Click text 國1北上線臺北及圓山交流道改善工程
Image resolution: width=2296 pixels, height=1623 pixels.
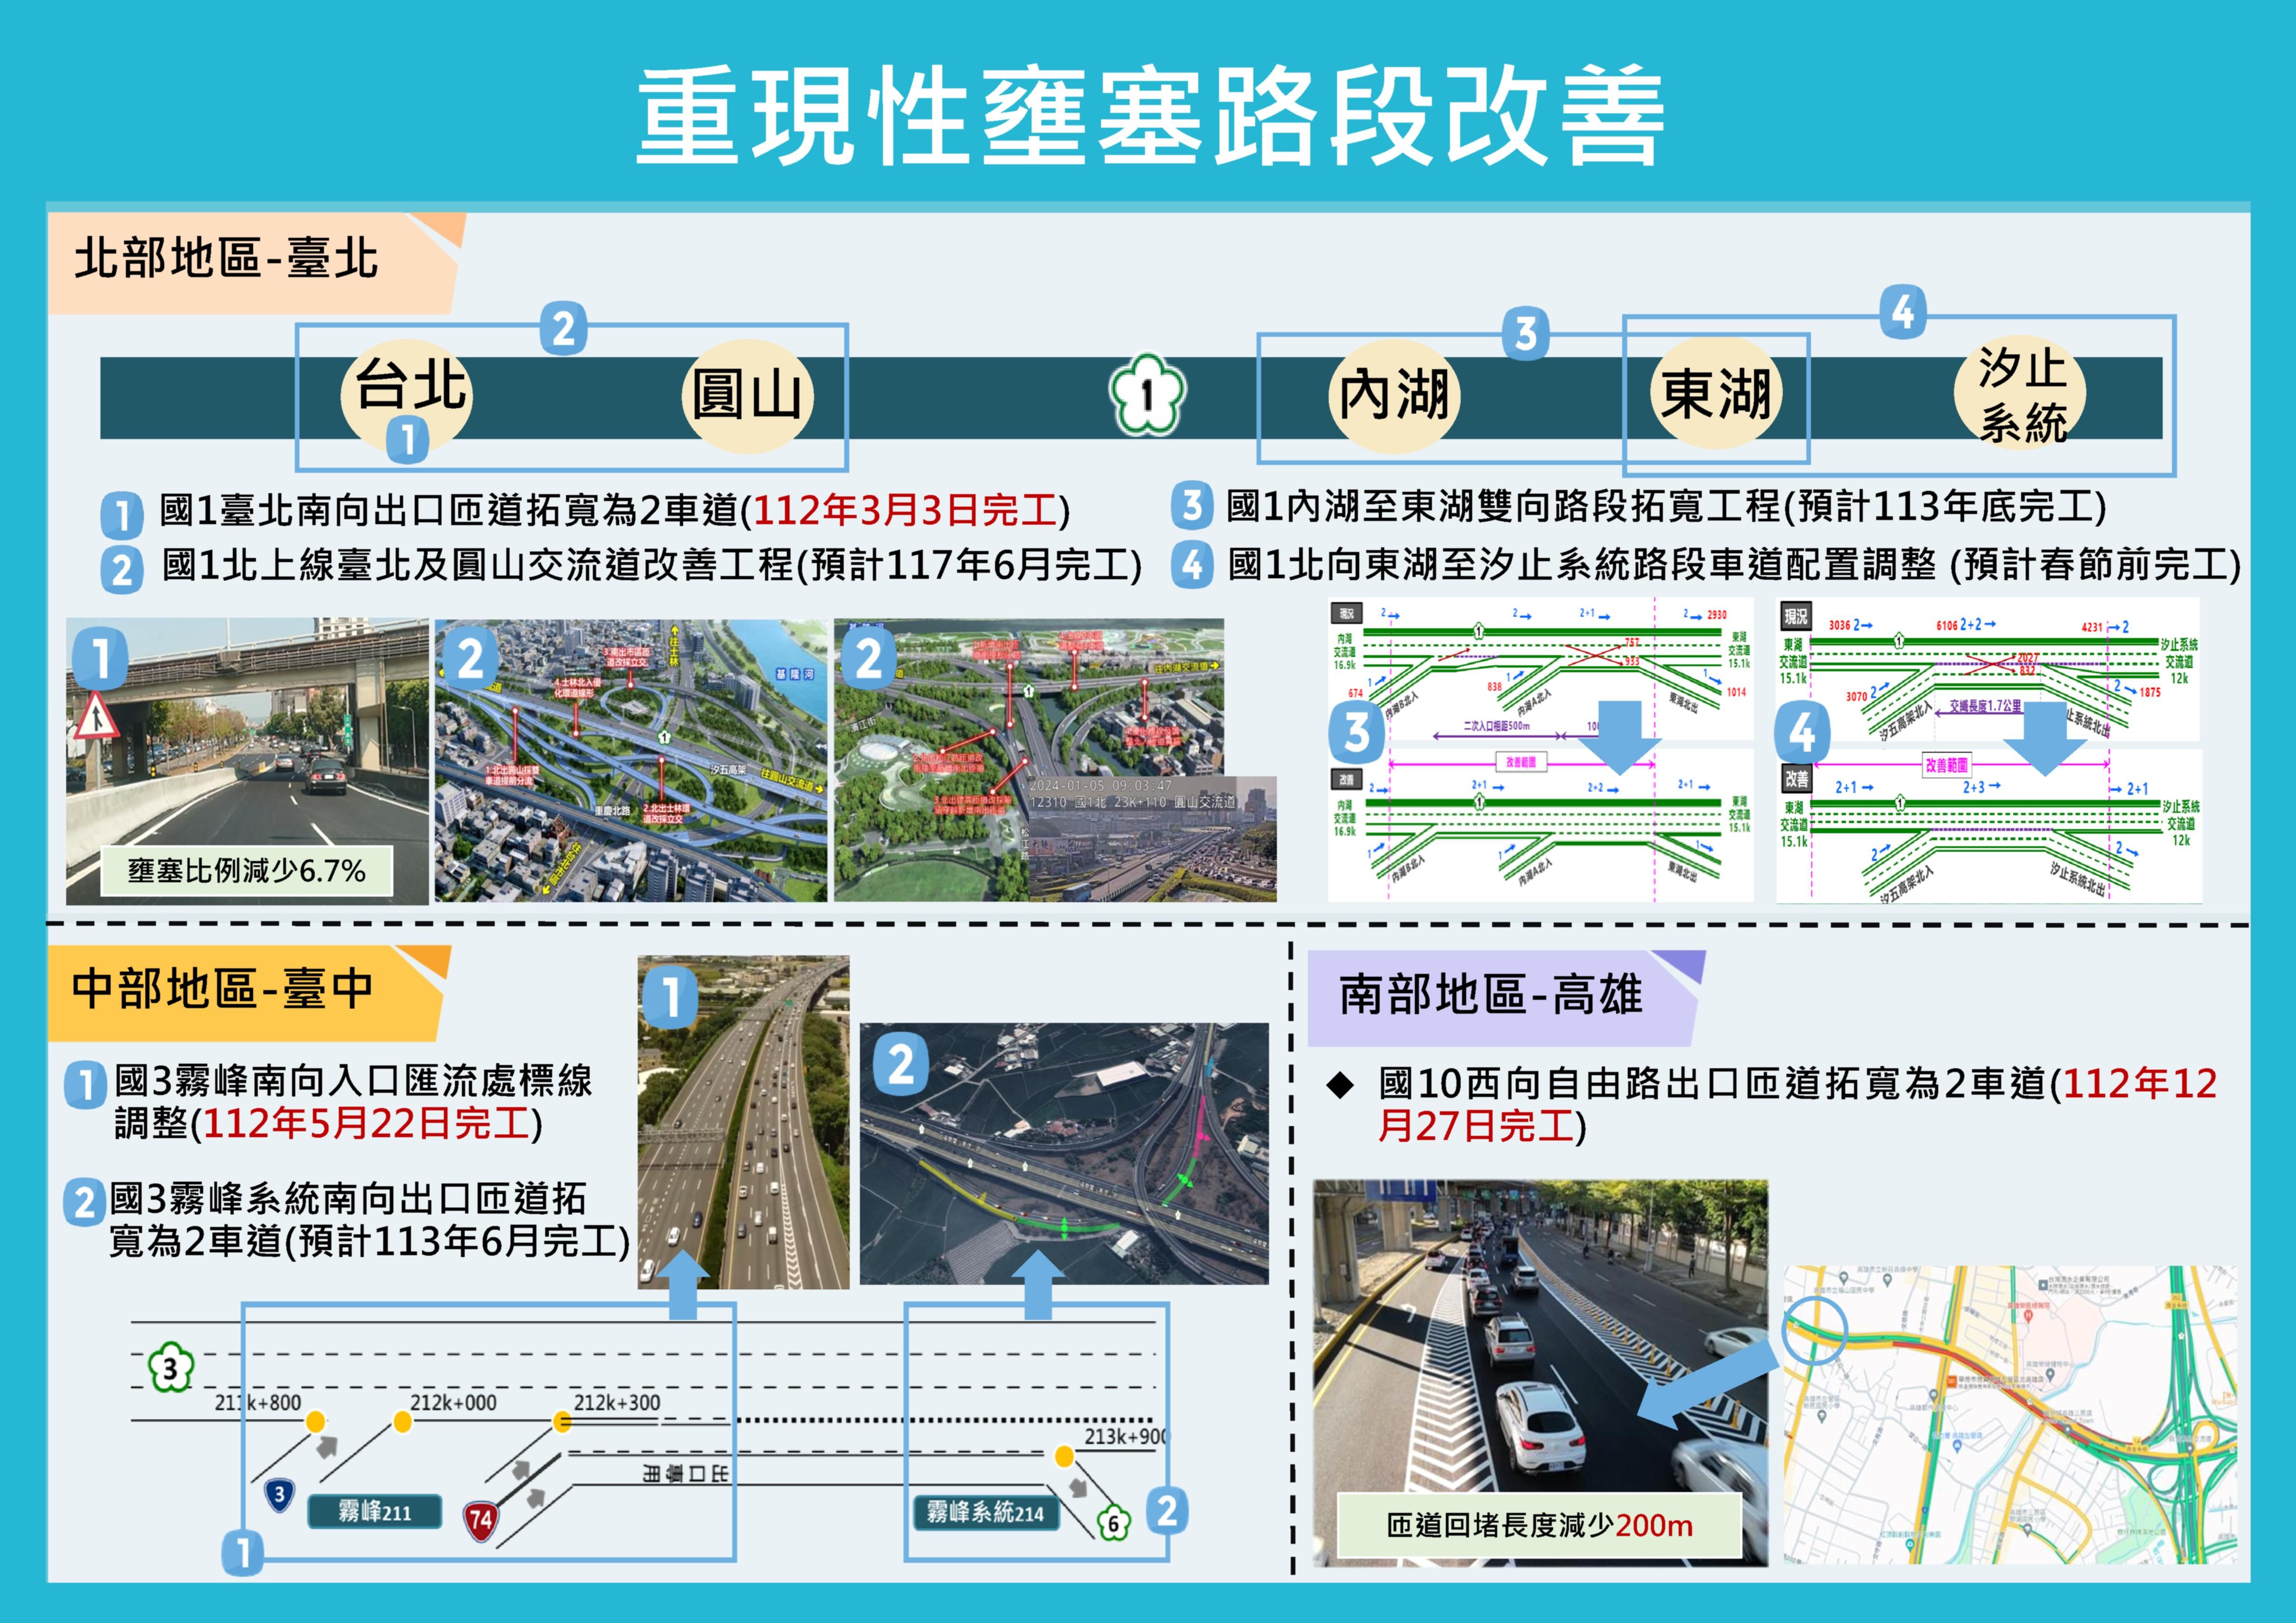(x=479, y=566)
